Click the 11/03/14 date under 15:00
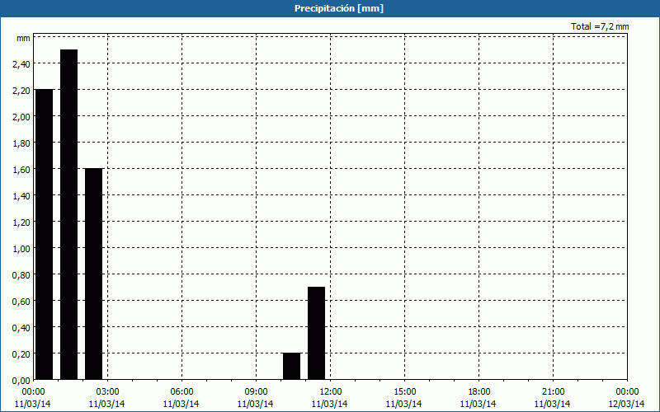The image size is (660, 412). click(403, 404)
